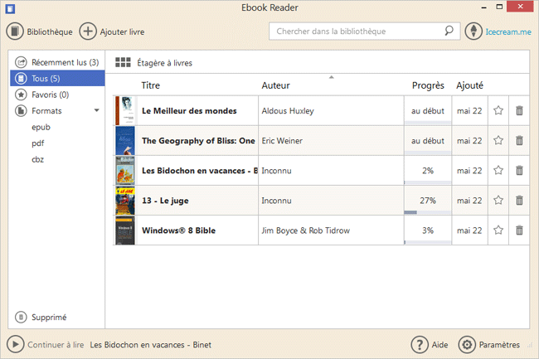Image resolution: width=539 pixels, height=359 pixels.
Task: Switch to Étagère à livres grid view
Action: click(123, 62)
